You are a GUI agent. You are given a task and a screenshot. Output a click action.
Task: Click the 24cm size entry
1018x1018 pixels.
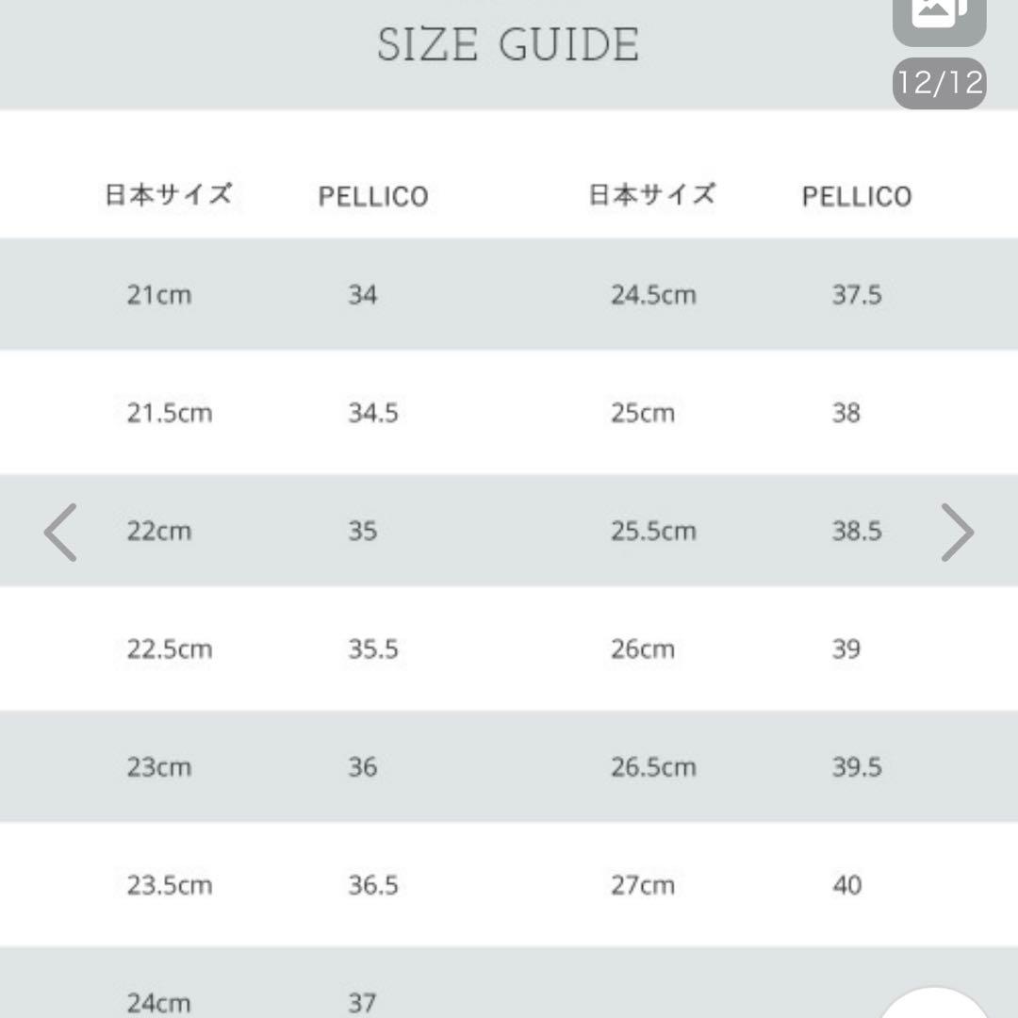159,1003
